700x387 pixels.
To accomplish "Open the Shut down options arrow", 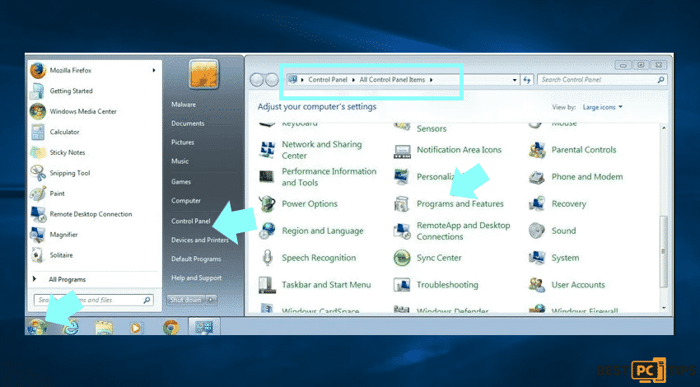I will pyautogui.click(x=212, y=300).
